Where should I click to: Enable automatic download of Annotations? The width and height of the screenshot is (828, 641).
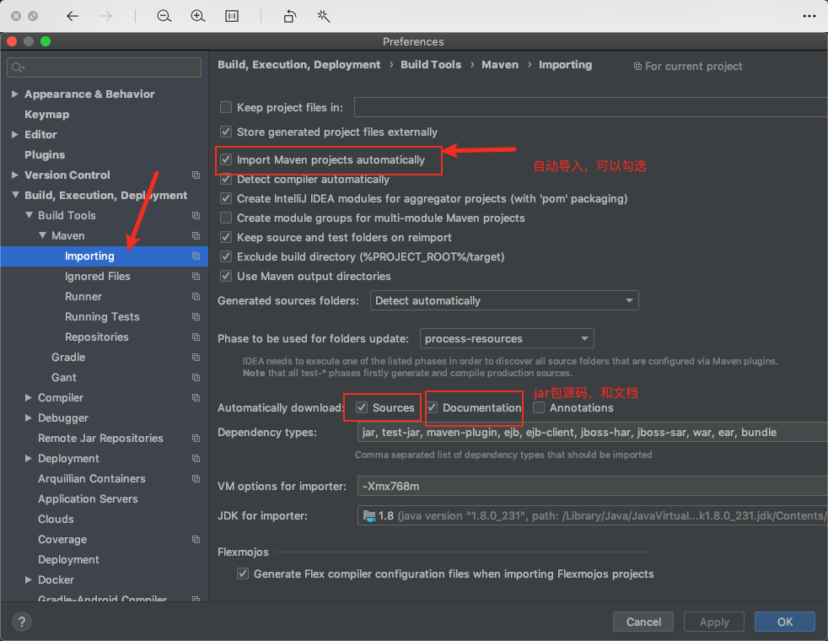click(x=539, y=407)
